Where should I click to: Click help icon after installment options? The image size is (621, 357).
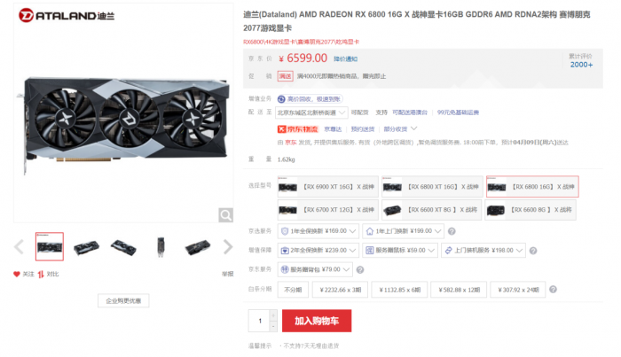(553, 290)
